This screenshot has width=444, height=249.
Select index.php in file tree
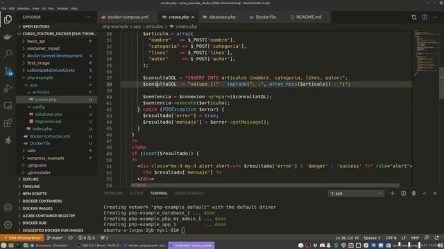click(57, 129)
